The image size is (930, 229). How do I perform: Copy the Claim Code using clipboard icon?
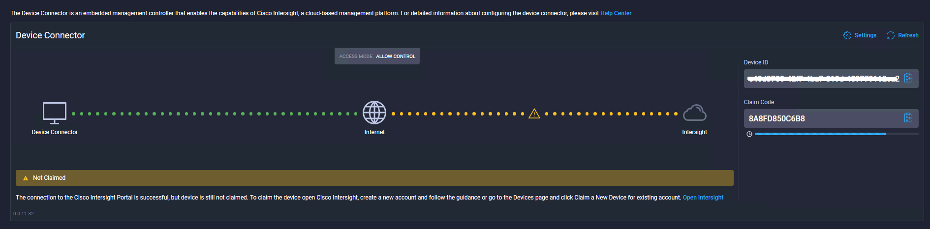[908, 118]
